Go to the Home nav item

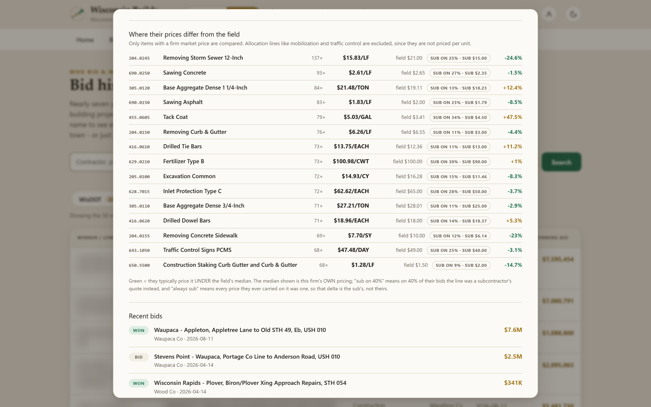tap(85, 40)
